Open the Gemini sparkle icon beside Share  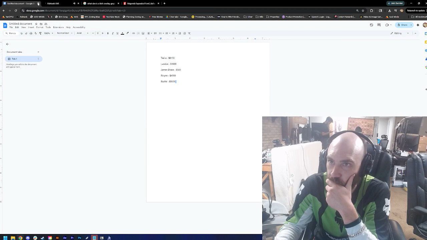coord(418,25)
